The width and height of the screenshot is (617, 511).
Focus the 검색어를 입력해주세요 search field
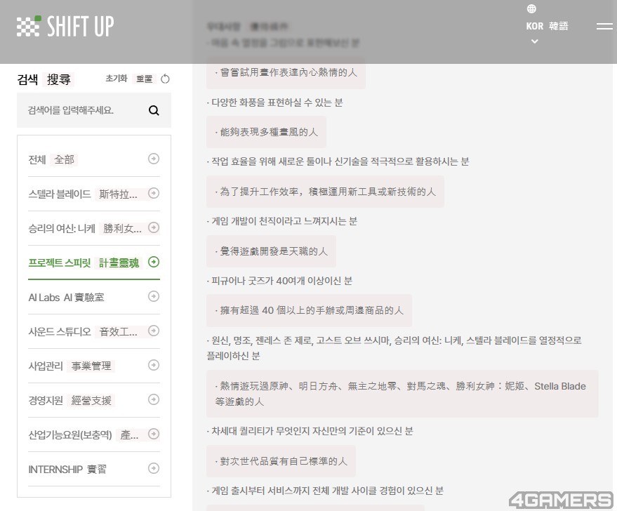point(93,110)
